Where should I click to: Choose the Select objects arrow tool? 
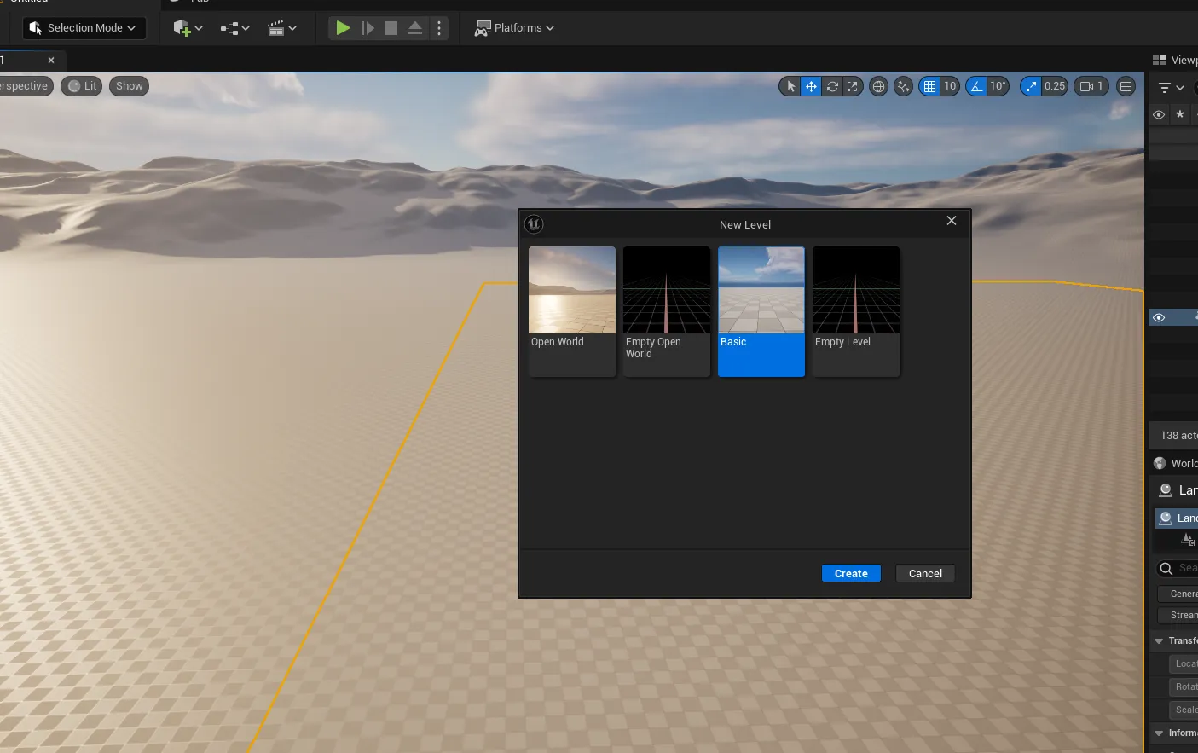click(x=790, y=86)
